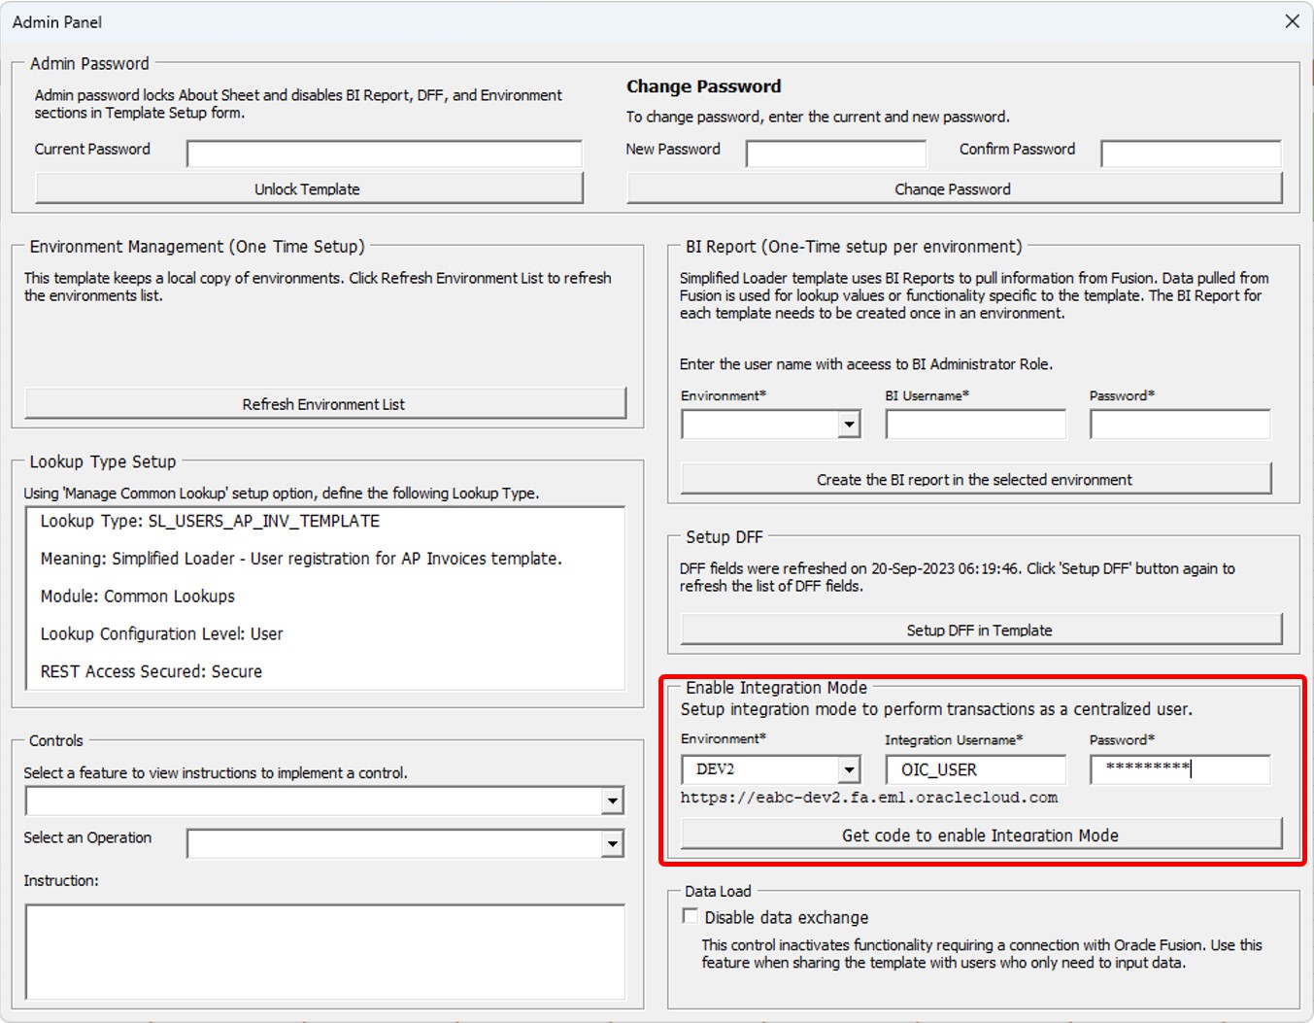Select the New Password text box
Screen dimensions: 1314x1023
(x=835, y=153)
